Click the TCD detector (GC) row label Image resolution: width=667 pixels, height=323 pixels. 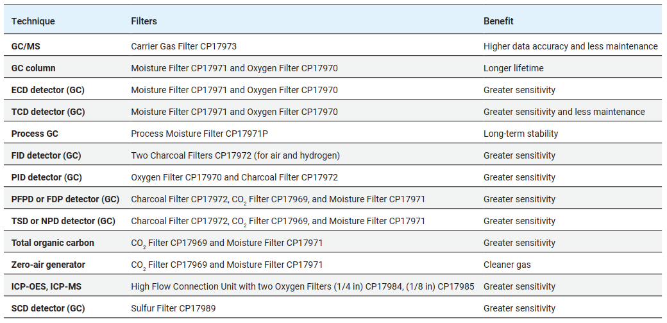[48, 112]
